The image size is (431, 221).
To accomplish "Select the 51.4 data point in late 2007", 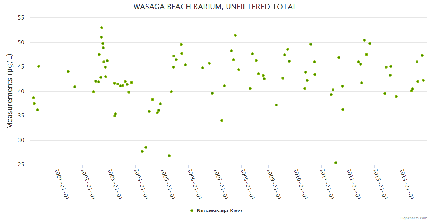I will (x=235, y=35).
